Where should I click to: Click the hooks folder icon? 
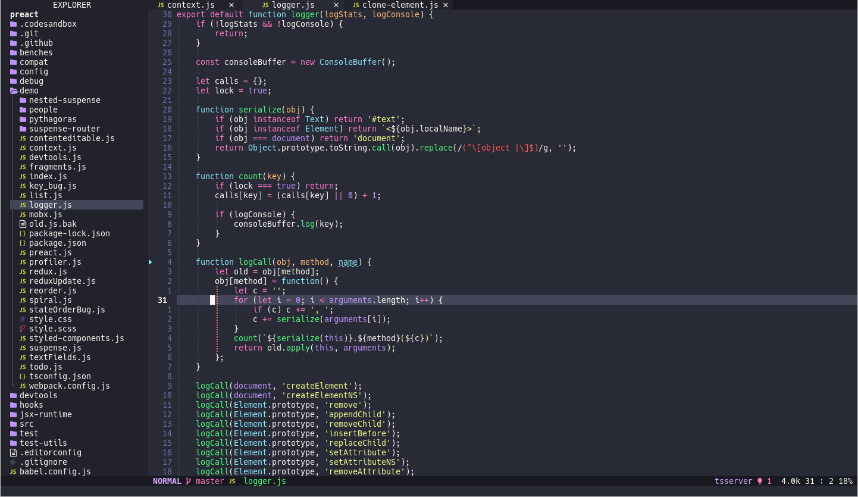click(x=14, y=405)
